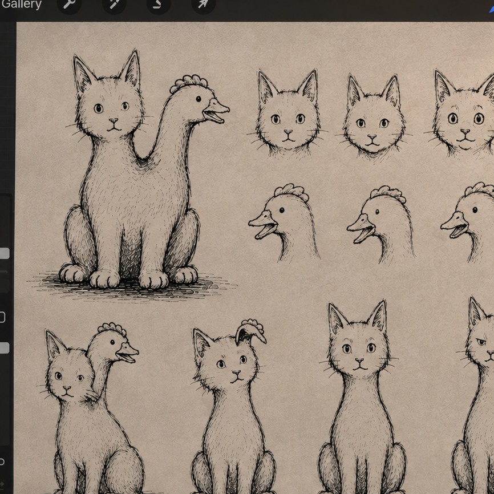Activate the Selection tool
This screenshot has height=494, width=494.
(159, 4)
